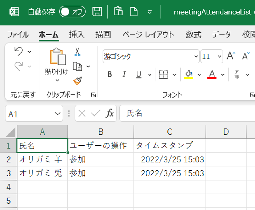Open the 数式 (Formulas) tab
This screenshot has width=255, height=210.
click(193, 34)
